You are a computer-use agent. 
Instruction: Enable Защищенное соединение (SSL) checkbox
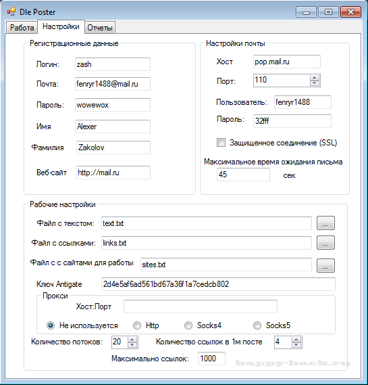221,142
